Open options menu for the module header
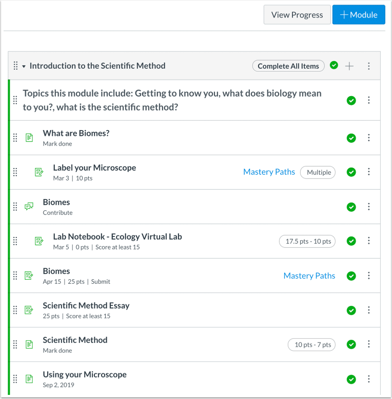 368,66
